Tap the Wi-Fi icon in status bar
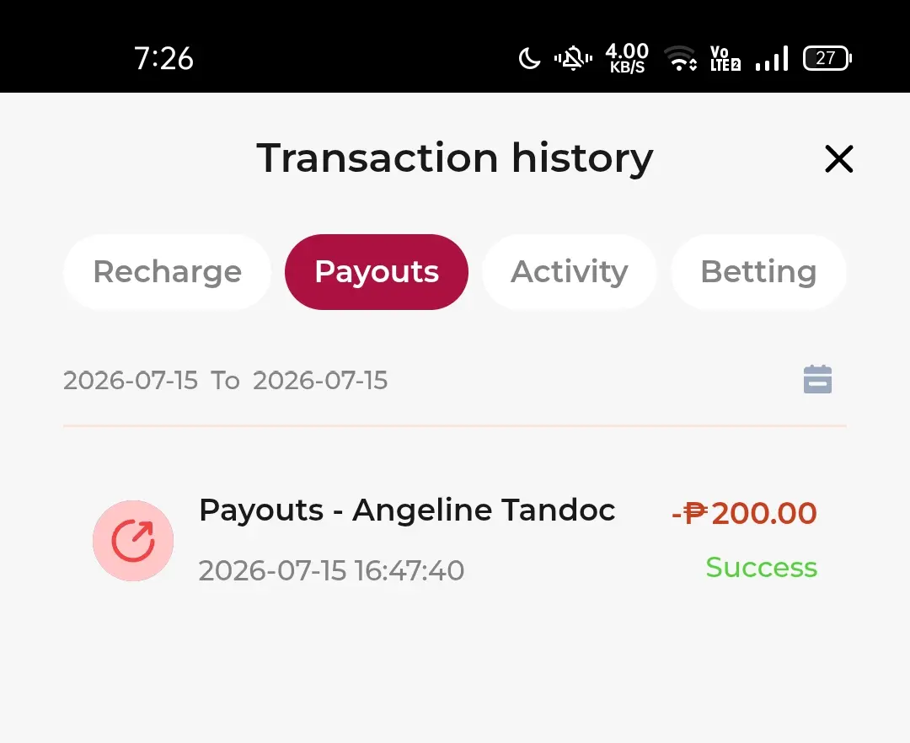910x743 pixels. point(681,58)
